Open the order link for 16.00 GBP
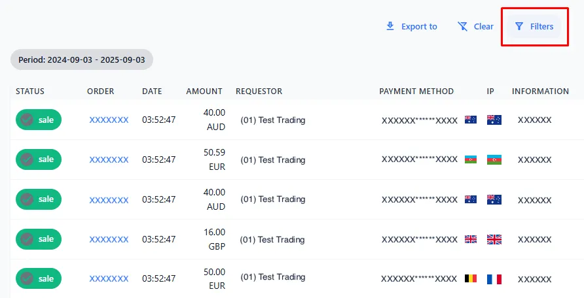 (109, 240)
